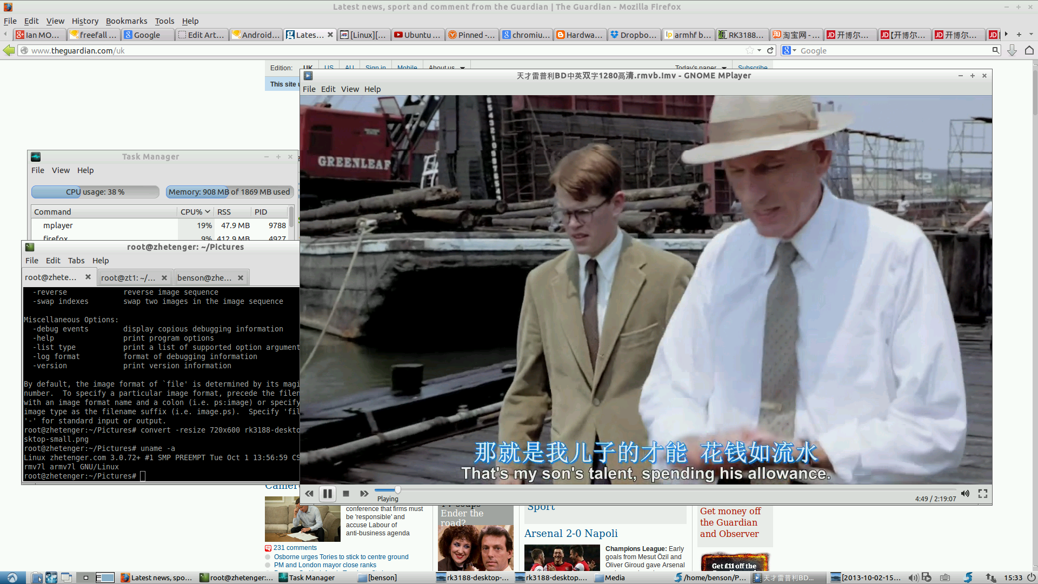Image resolution: width=1038 pixels, height=584 pixels.
Task: Click the Google search magnifier icon
Action: point(995,50)
